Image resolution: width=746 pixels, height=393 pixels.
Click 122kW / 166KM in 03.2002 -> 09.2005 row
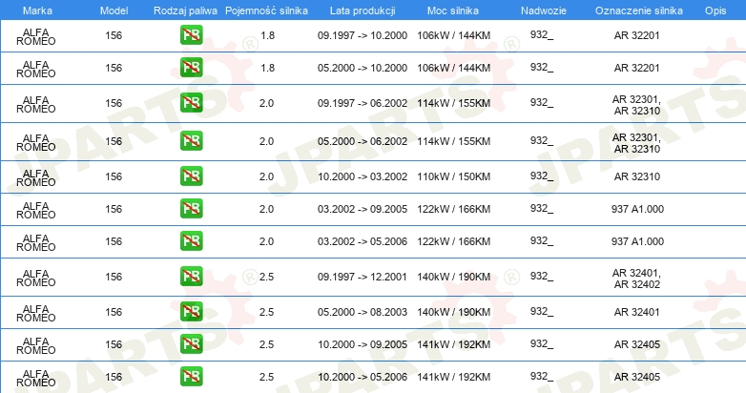tap(454, 208)
